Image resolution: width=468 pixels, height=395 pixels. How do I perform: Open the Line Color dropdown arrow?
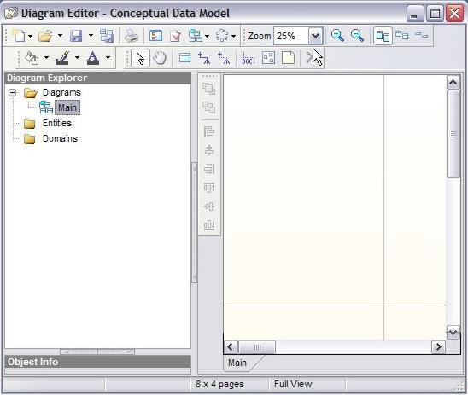coord(77,57)
